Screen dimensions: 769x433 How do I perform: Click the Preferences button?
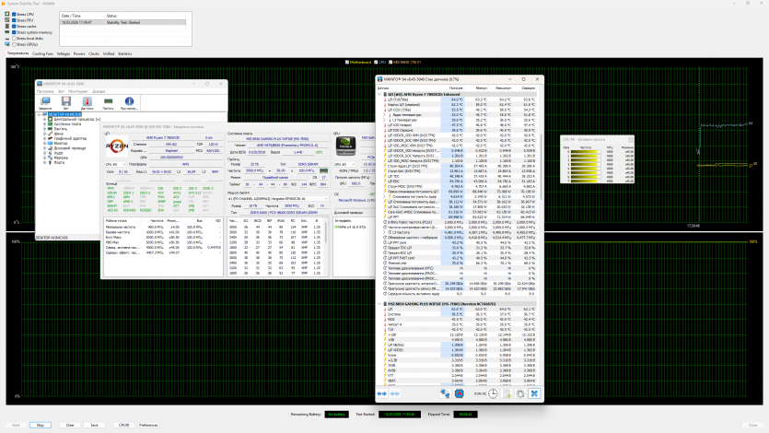148,425
